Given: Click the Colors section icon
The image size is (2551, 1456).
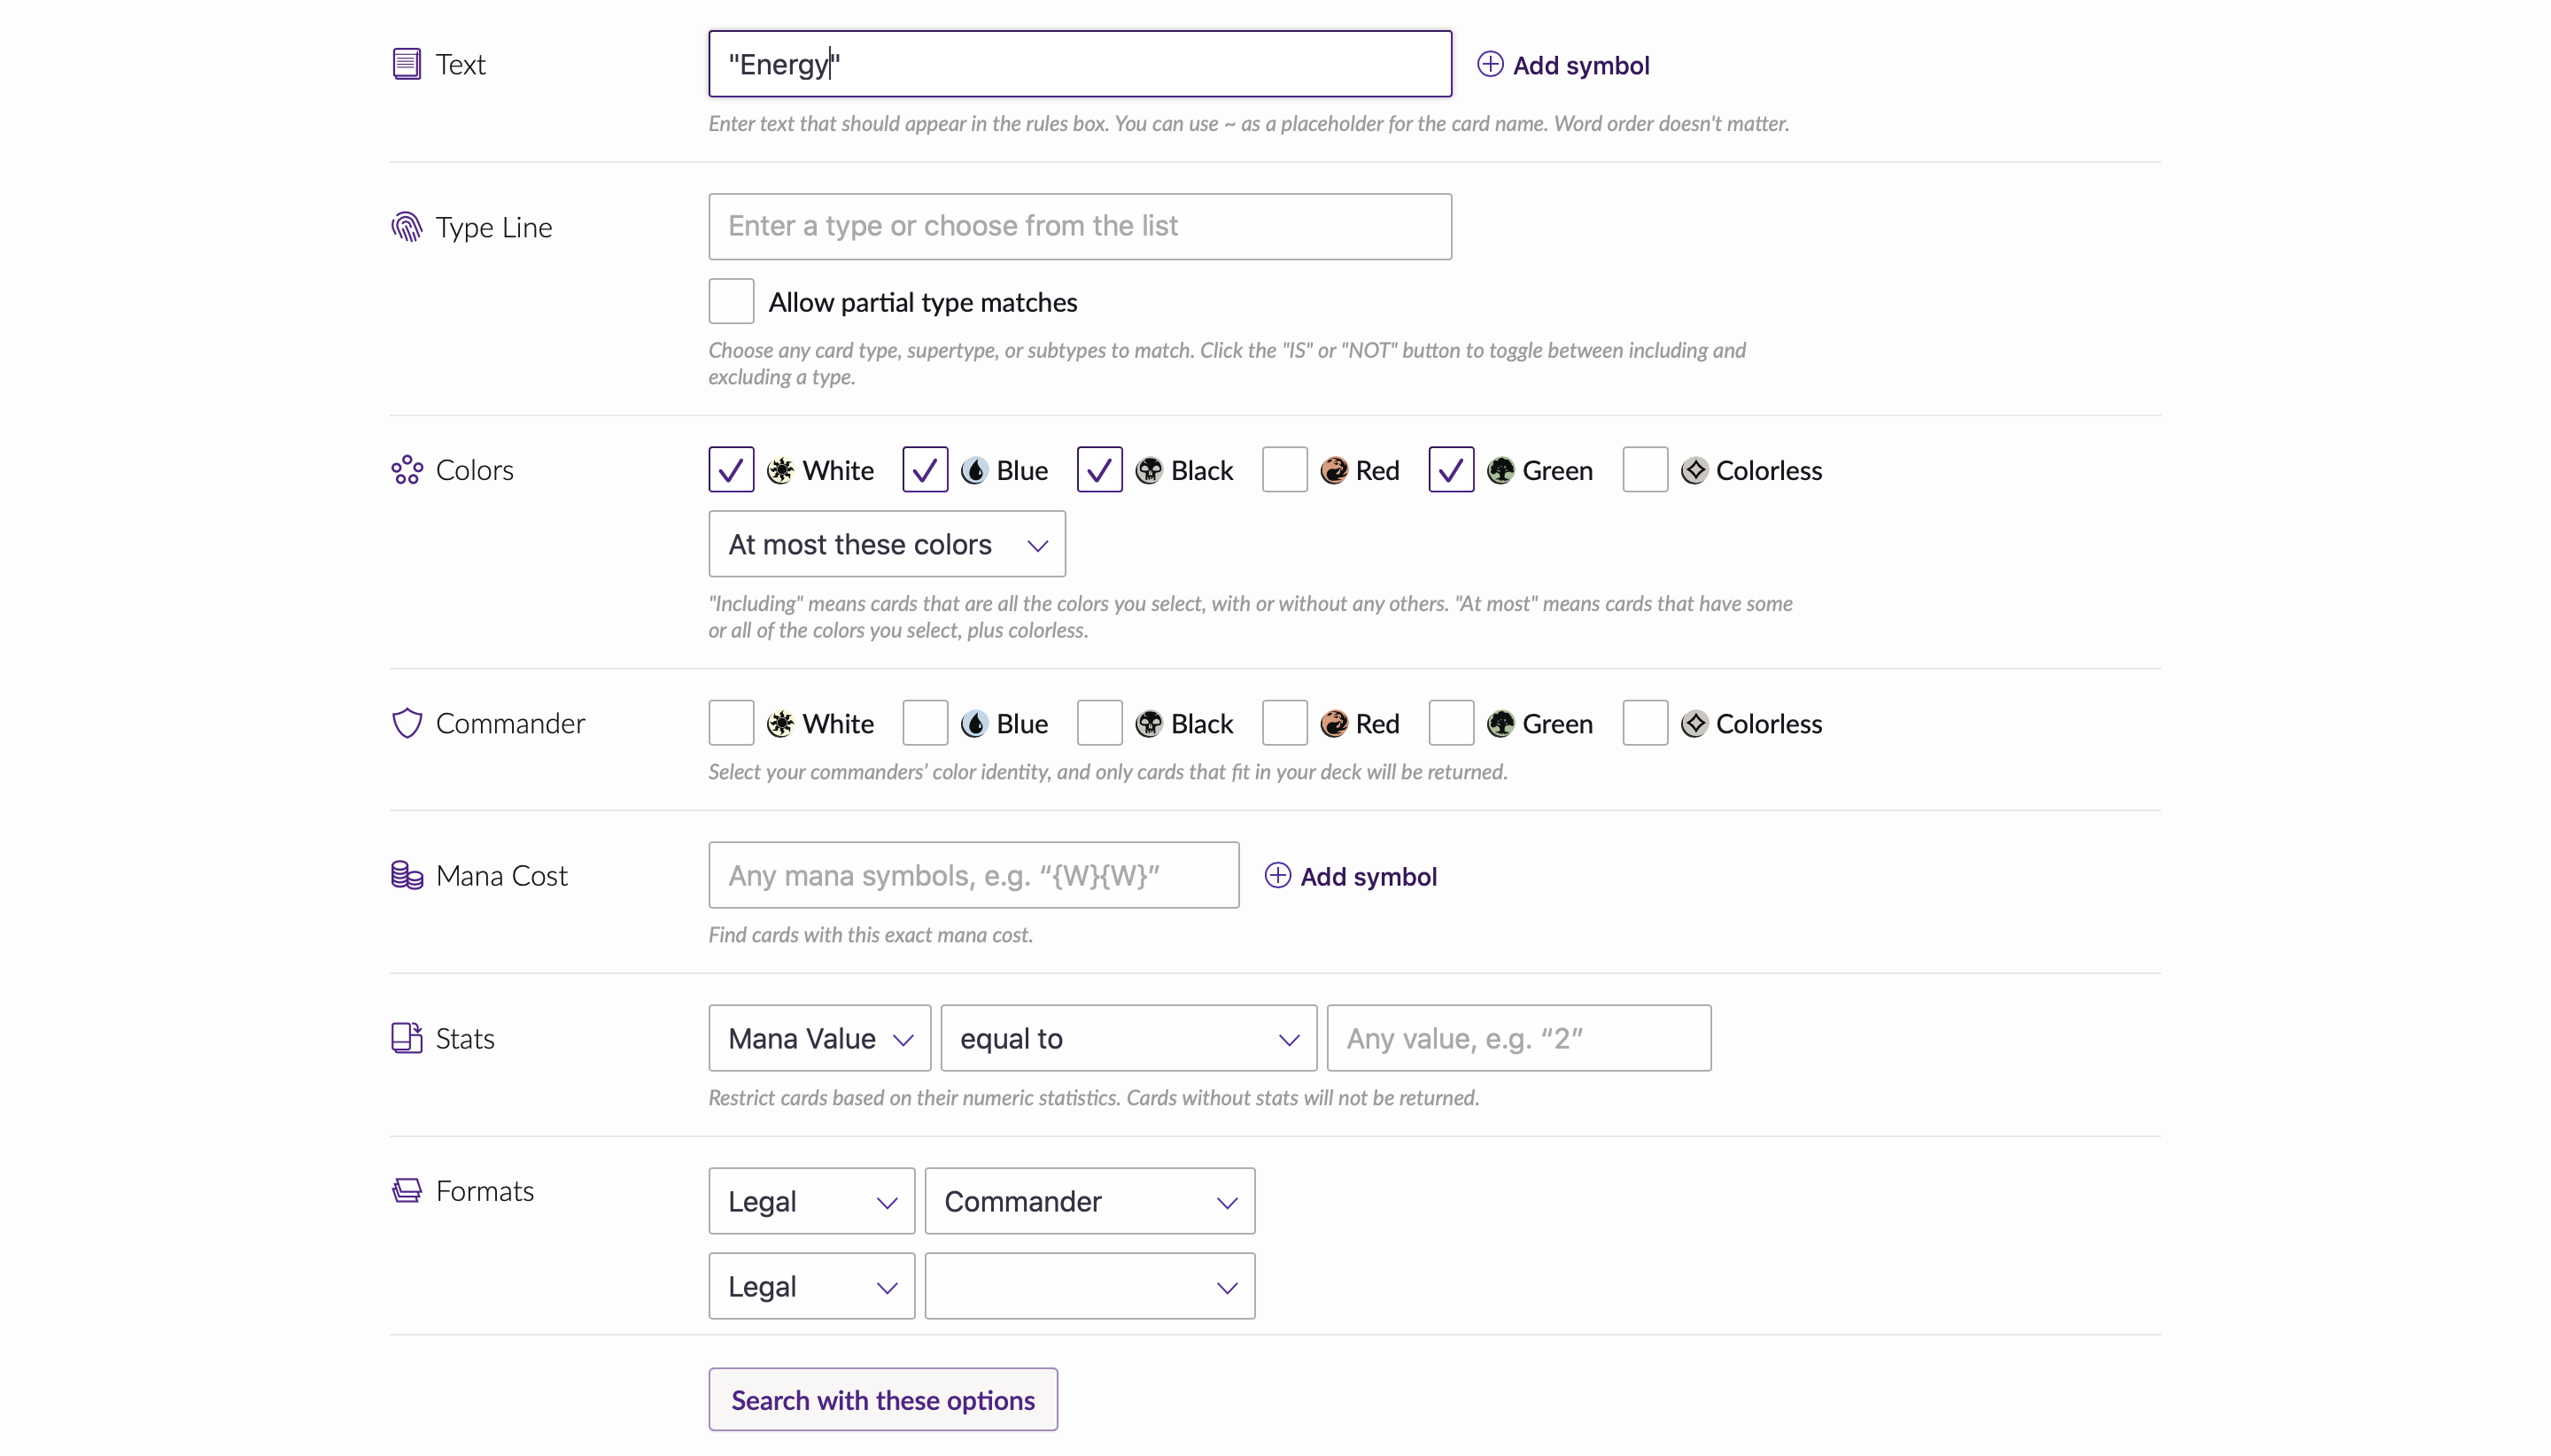Looking at the screenshot, I should point(406,470).
